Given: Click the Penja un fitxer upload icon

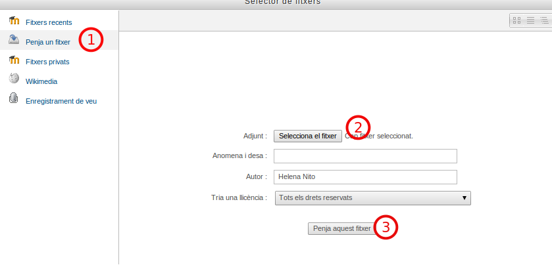Looking at the screenshot, I should (x=14, y=40).
